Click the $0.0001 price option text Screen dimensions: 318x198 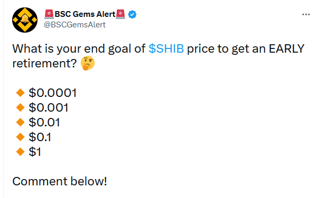[53, 93]
